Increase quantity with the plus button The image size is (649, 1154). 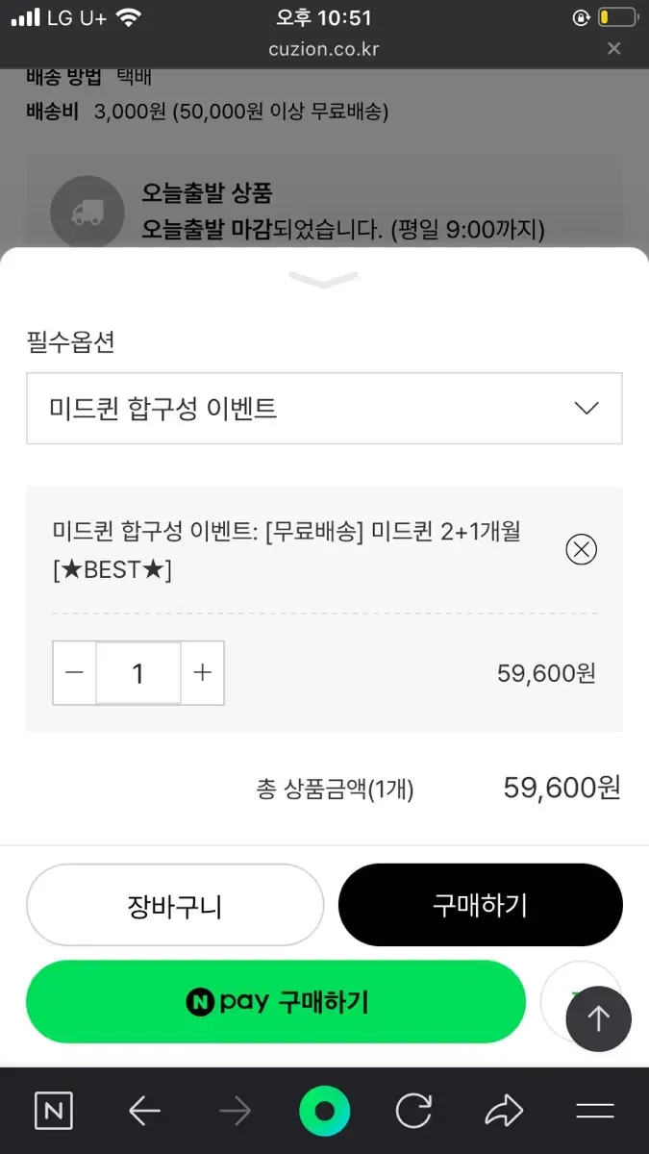pyautogui.click(x=202, y=673)
